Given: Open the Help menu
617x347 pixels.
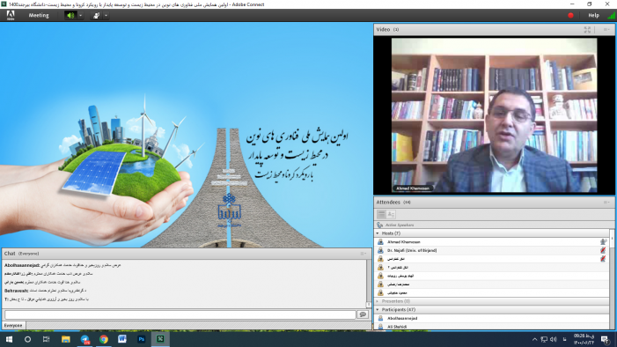Looking at the screenshot, I should 593,15.
